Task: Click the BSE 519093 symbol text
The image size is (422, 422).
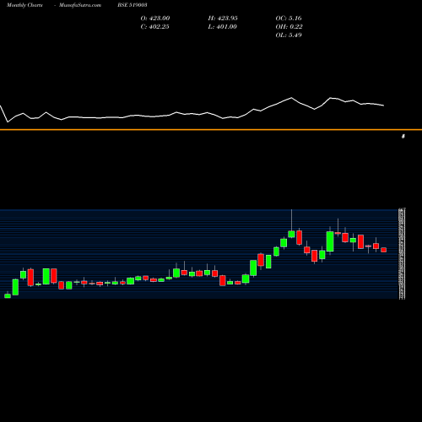Action: click(x=133, y=5)
